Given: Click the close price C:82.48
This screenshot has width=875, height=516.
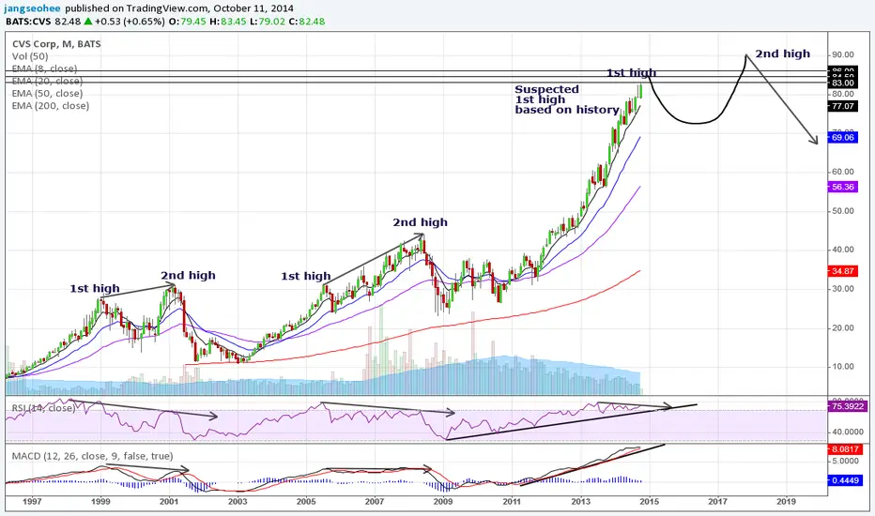Looking at the screenshot, I should (306, 22).
